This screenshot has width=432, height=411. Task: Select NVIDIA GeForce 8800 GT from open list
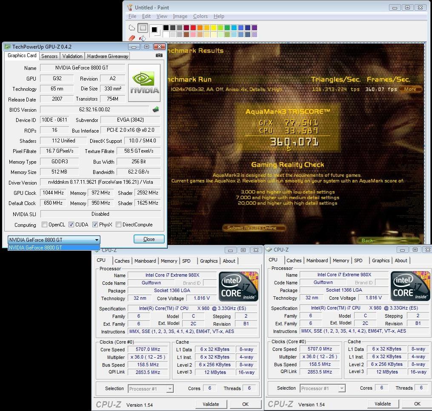[54, 247]
